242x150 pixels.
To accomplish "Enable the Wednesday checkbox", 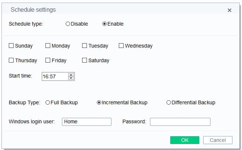I will click(x=121, y=46).
